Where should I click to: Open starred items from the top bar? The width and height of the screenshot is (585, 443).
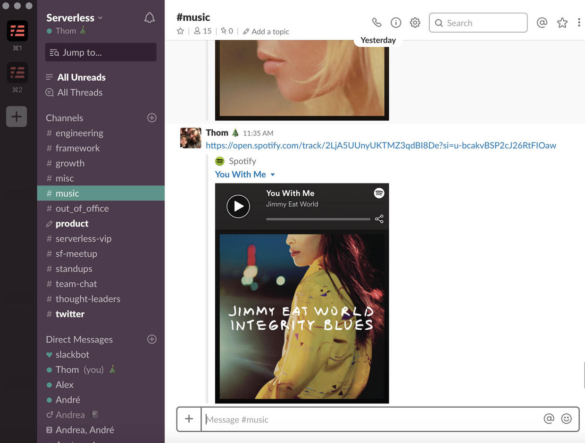pos(562,22)
